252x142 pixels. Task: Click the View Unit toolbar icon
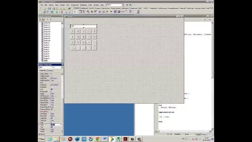coord(41,12)
